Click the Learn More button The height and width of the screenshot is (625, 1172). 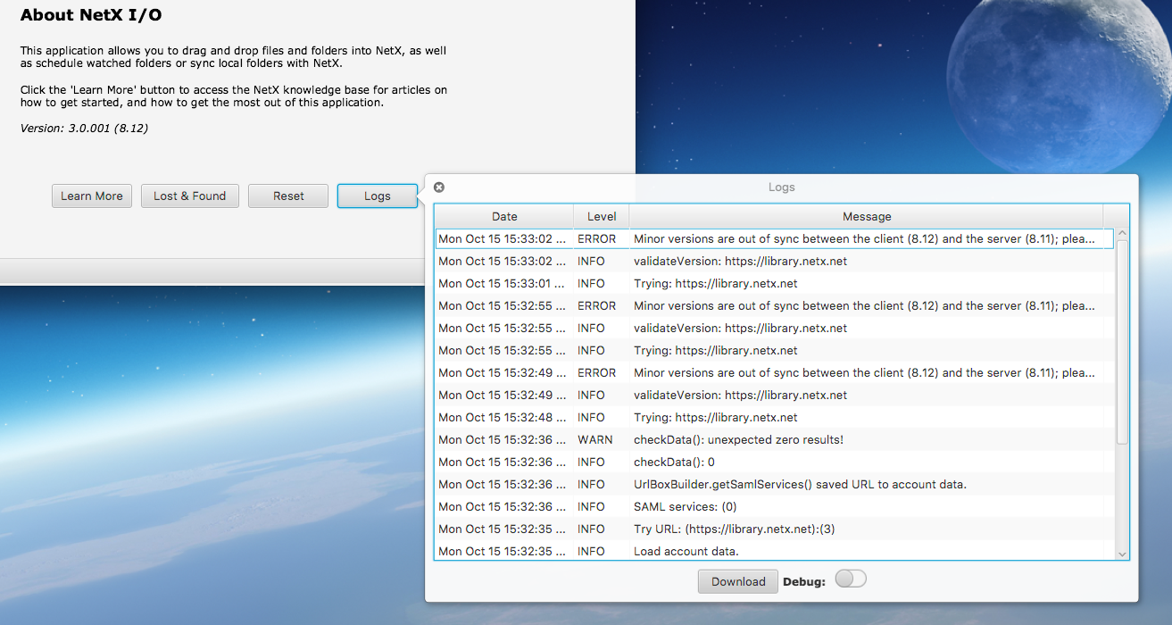(92, 196)
